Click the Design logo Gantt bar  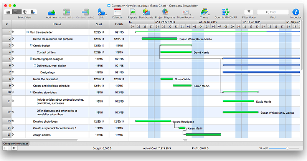[x=261, y=72]
